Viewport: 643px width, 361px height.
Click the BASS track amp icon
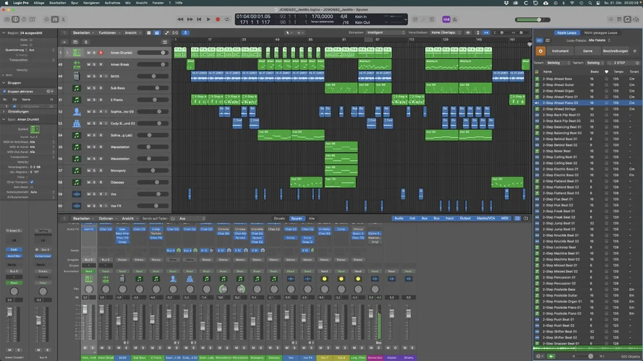point(77,77)
